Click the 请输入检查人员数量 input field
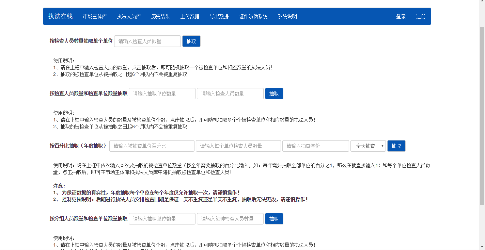The width and height of the screenshot is (485, 250). pos(147,41)
